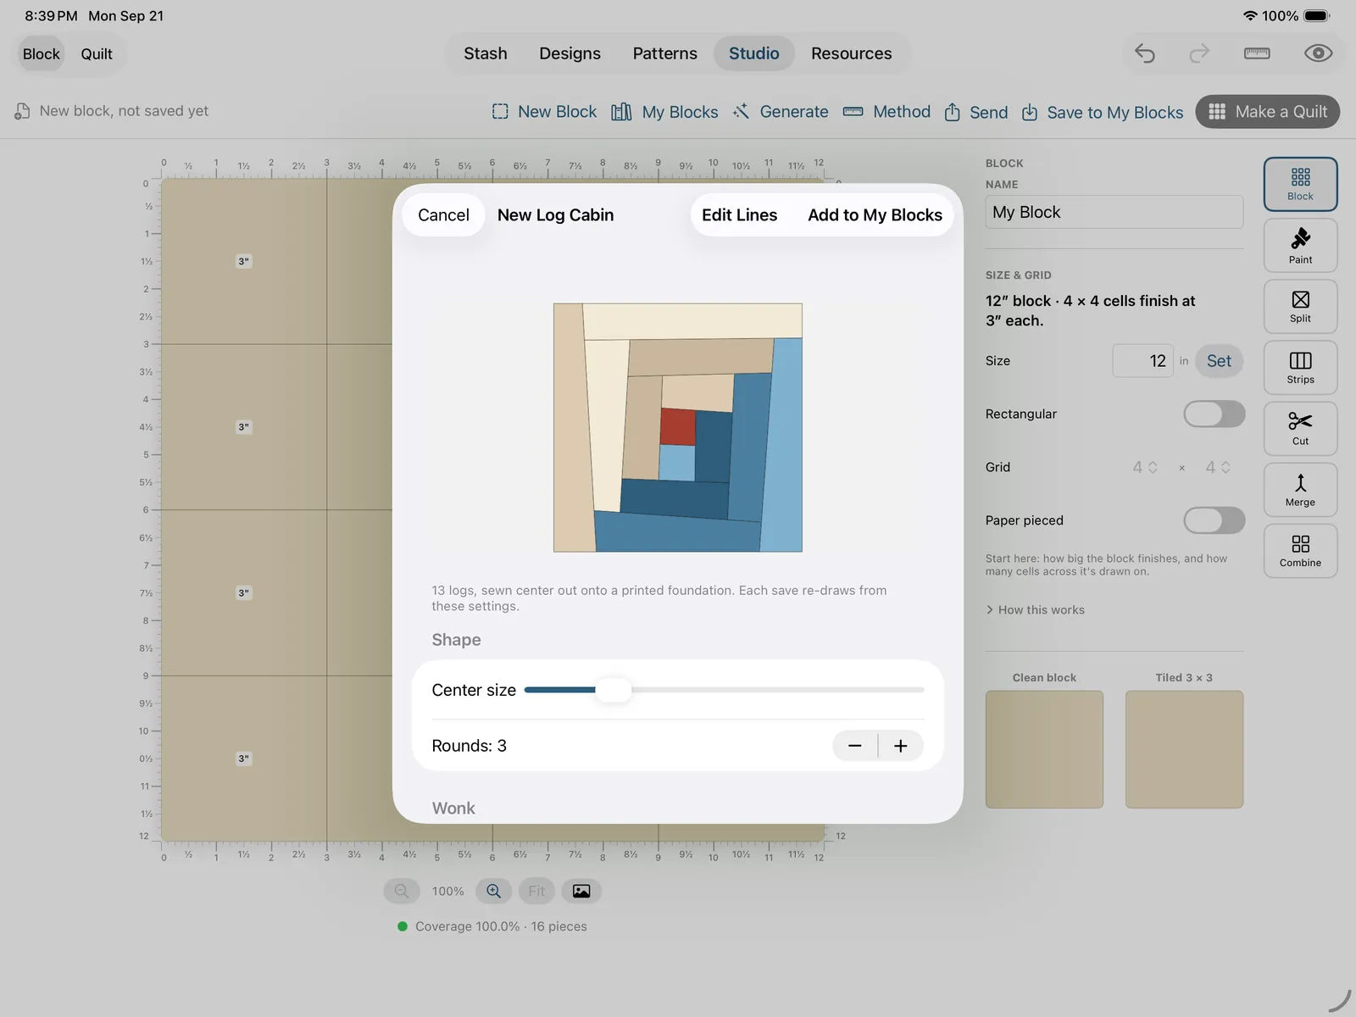The height and width of the screenshot is (1017, 1356).
Task: Create a New Block
Action: [544, 112]
